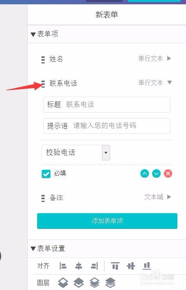Click the align bottom icon
186x290 pixels.
147,266
